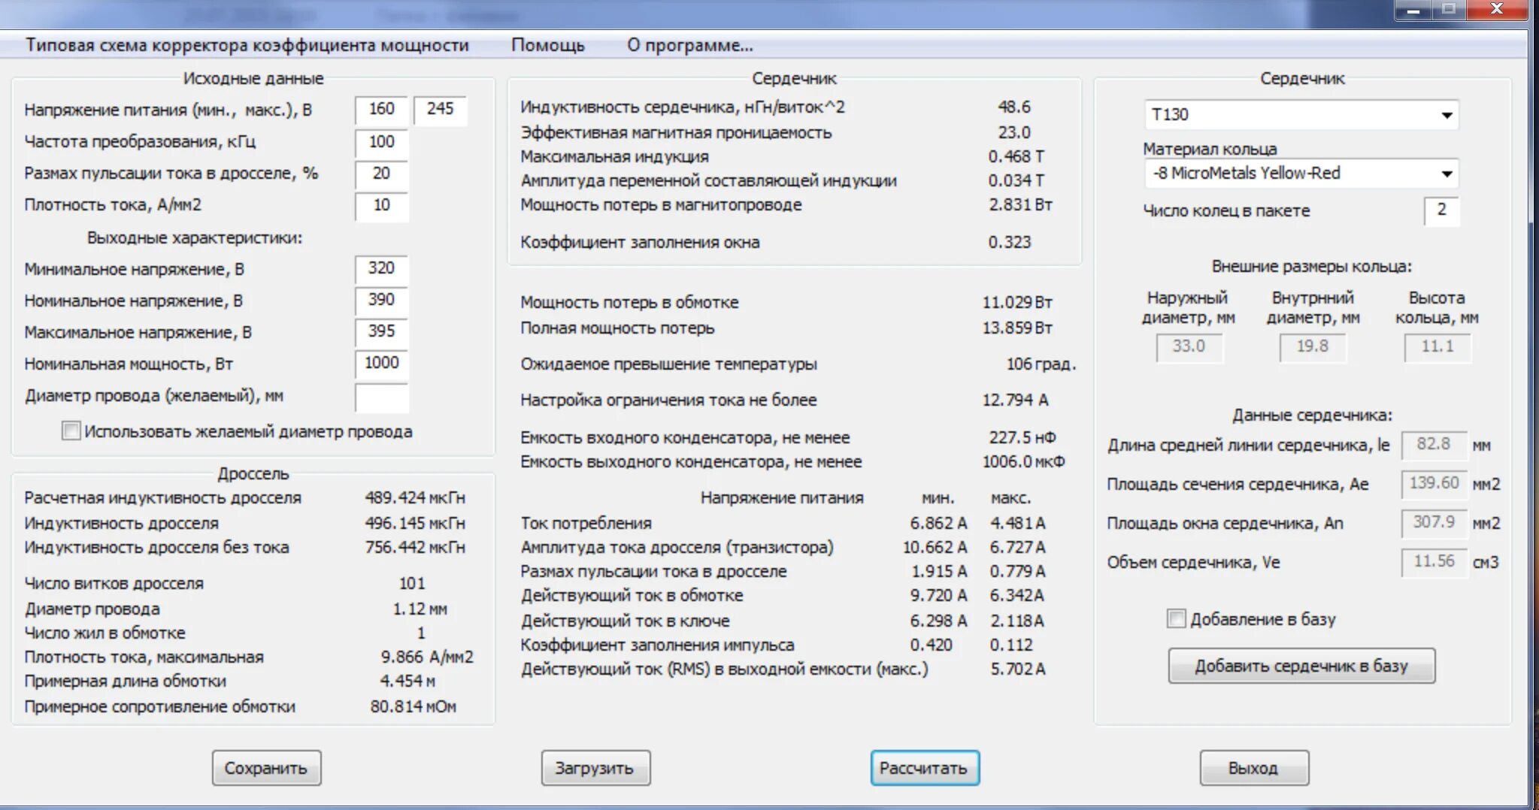Click the '12.794 A' current limit value

coord(1015,400)
